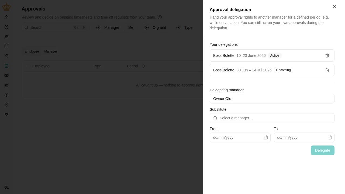The height and width of the screenshot is (194, 345).
Task: Open the plug integrations sidebar icon
Action: [6, 114]
